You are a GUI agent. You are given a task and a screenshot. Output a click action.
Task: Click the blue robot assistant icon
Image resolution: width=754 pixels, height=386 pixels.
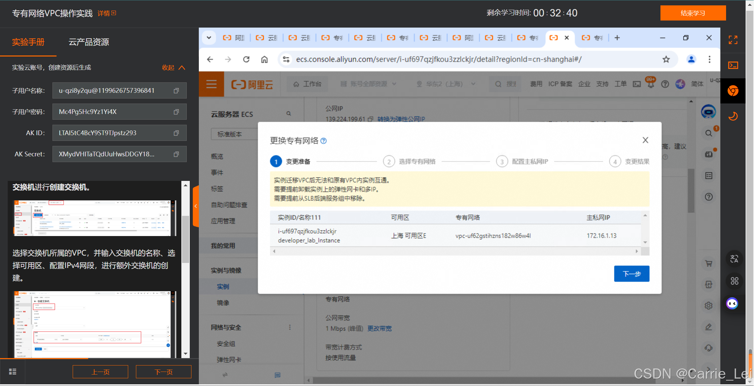708,112
